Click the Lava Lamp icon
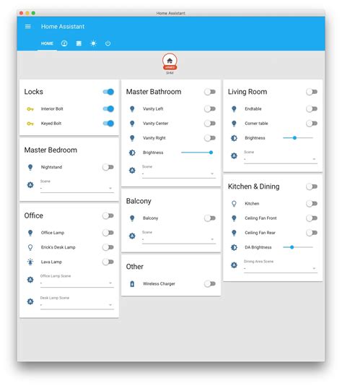 tap(30, 262)
